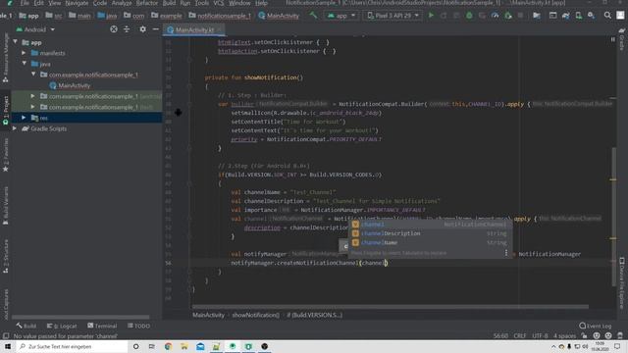Toggle the Favorites side tab
The height and width of the screenshot is (353, 628).
pyautogui.click(x=6, y=155)
